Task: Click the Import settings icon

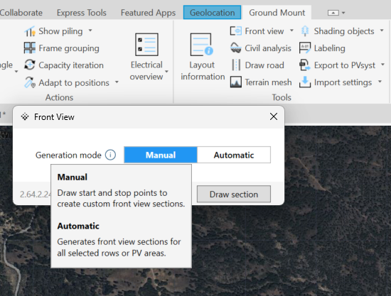Action: tap(305, 82)
